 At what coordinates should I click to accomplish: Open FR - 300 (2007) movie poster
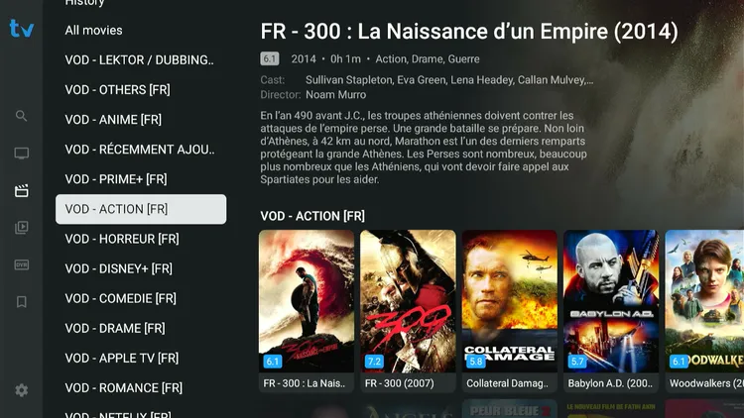(x=408, y=311)
